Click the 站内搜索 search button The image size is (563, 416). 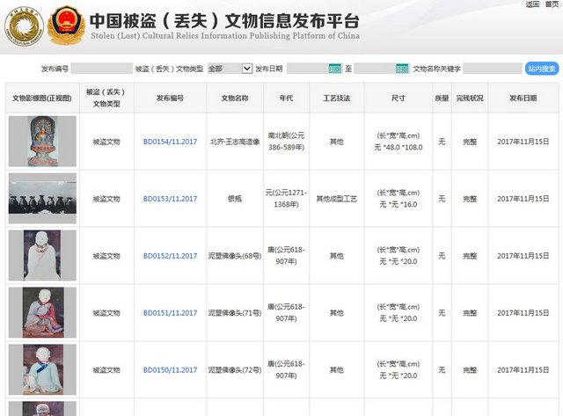coord(542,69)
